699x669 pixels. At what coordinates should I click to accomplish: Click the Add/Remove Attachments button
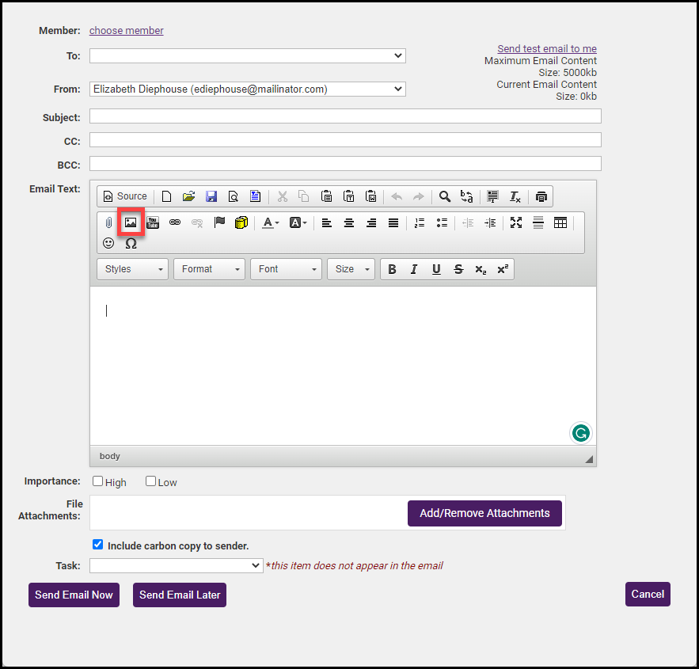(x=484, y=513)
